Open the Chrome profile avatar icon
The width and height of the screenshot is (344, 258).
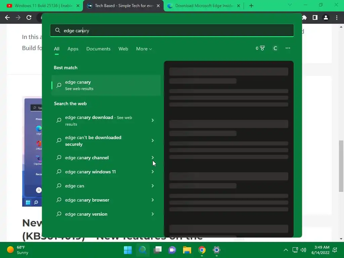326,17
